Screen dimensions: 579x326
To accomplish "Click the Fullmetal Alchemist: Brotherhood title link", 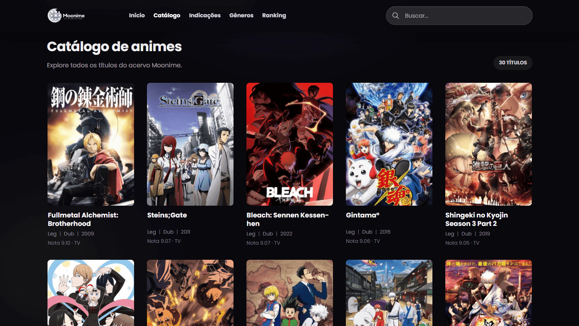I will [x=83, y=219].
